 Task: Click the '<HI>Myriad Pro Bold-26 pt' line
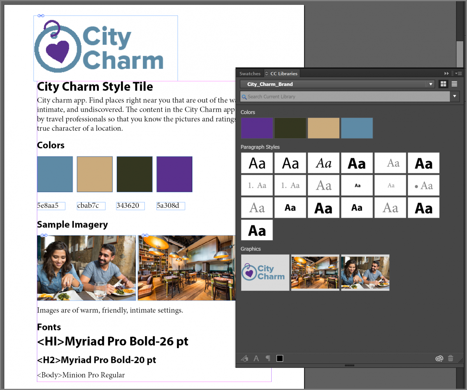(x=113, y=342)
